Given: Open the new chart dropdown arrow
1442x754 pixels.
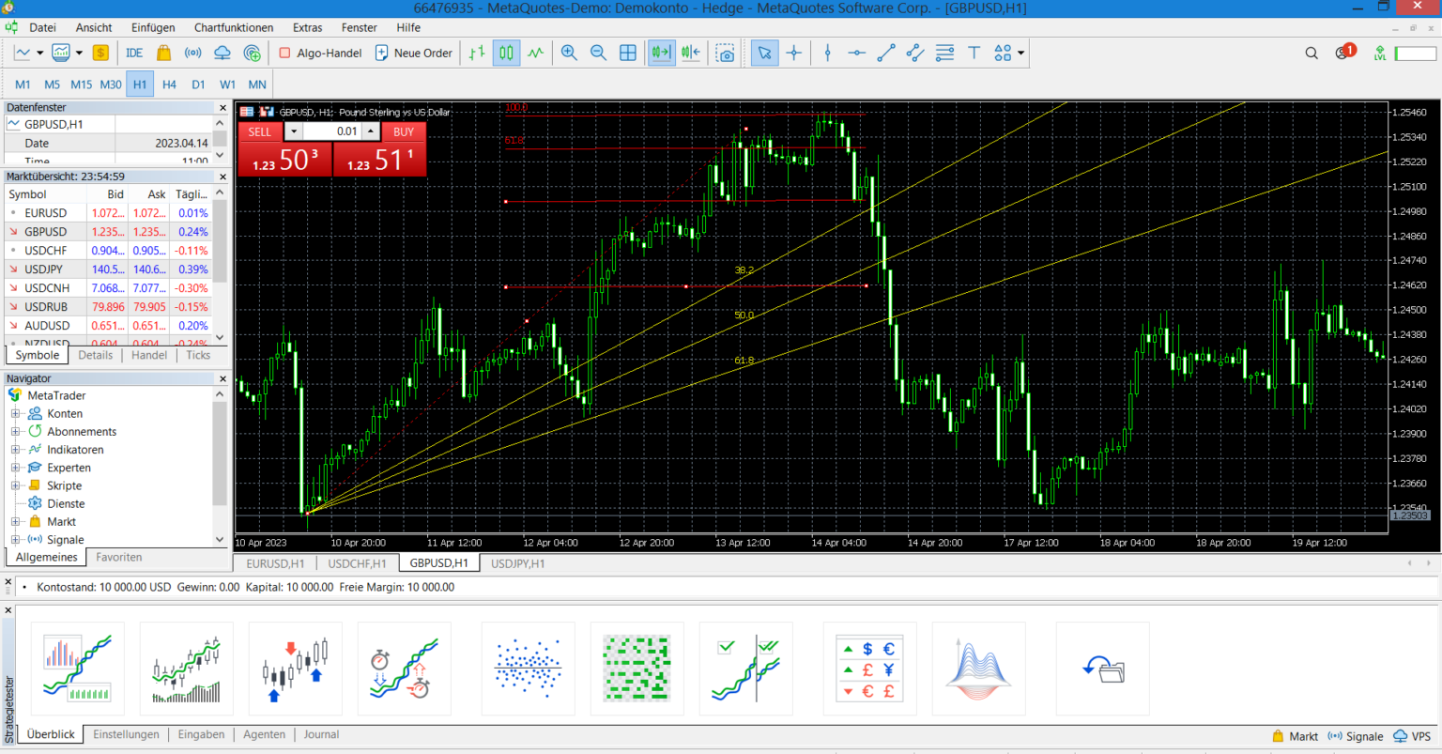Looking at the screenshot, I should click(39, 53).
